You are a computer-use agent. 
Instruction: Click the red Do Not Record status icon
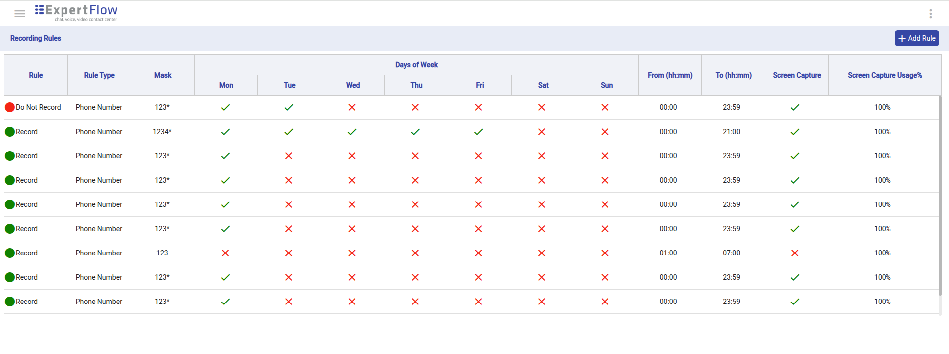click(9, 107)
